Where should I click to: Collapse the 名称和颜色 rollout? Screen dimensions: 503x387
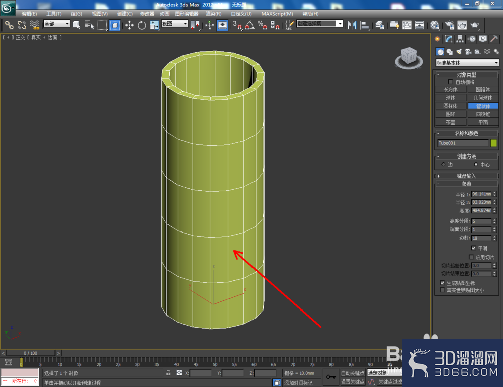[466, 133]
